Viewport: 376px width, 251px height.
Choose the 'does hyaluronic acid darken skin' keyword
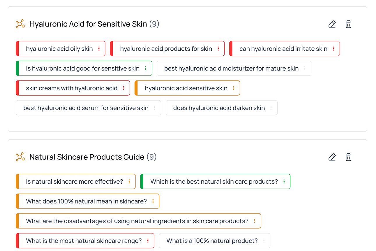click(219, 108)
